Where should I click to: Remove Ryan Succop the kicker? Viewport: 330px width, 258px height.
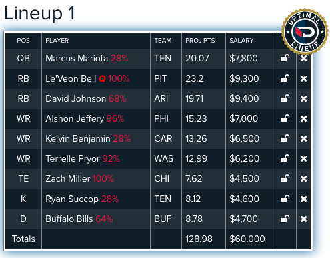coord(303,199)
